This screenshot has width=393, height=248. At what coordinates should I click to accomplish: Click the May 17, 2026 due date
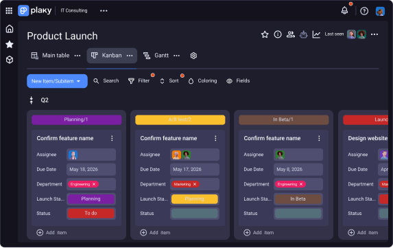pyautogui.click(x=195, y=170)
